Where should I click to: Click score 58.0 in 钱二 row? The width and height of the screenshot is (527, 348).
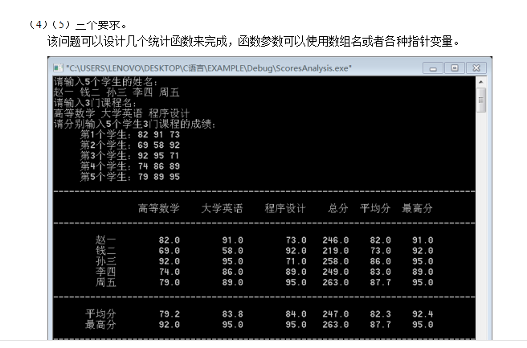coord(232,251)
